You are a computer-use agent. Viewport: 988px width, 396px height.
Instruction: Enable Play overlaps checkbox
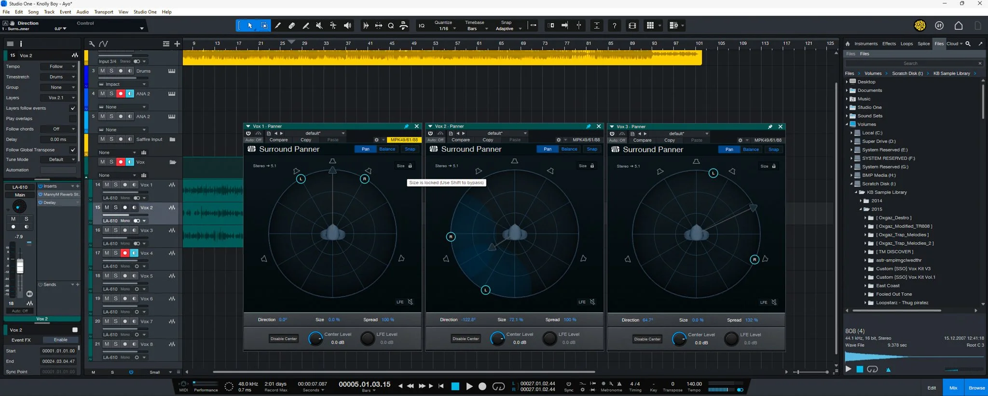point(72,119)
